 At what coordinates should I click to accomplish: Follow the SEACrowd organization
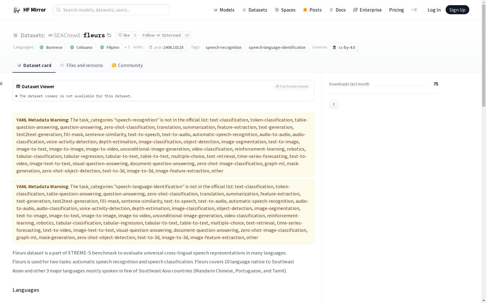(x=162, y=35)
